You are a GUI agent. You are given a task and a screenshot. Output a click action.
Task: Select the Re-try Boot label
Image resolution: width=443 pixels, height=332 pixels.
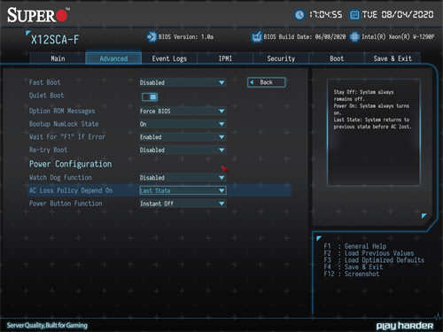(x=48, y=150)
